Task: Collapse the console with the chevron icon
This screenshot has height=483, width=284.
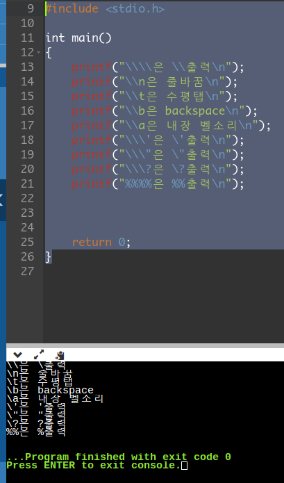Action: [18, 355]
